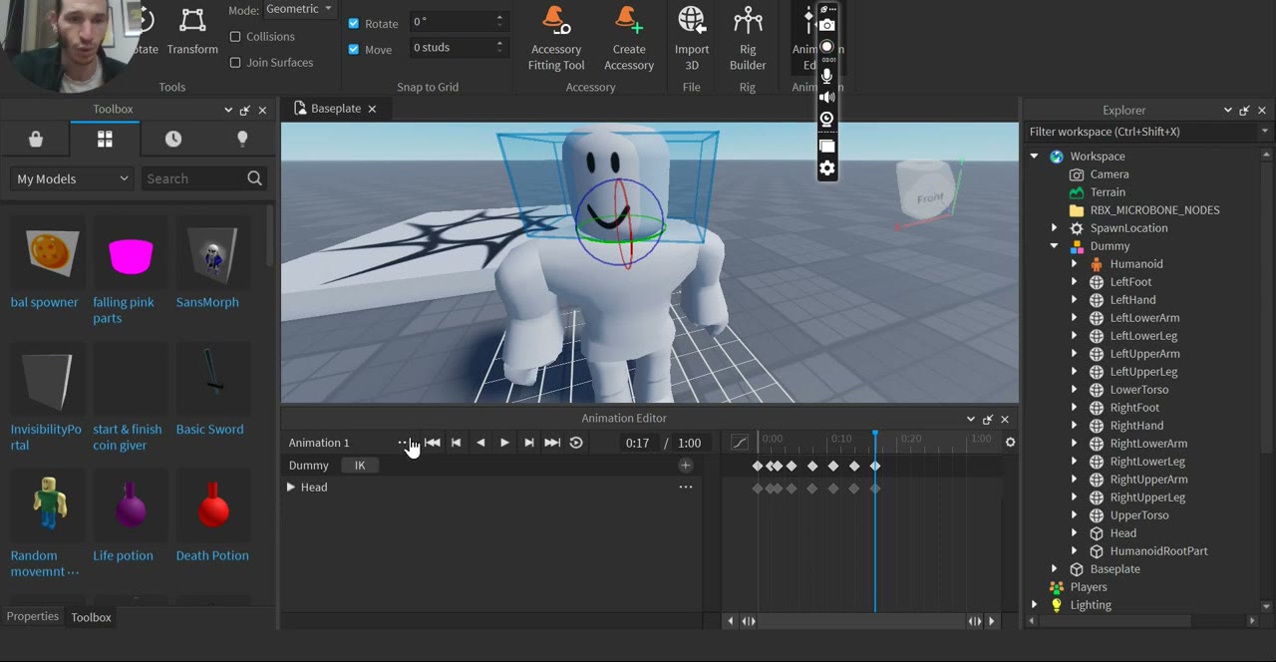Open the Toolbox Marketplace tab
1276x662 pixels.
[x=36, y=140]
